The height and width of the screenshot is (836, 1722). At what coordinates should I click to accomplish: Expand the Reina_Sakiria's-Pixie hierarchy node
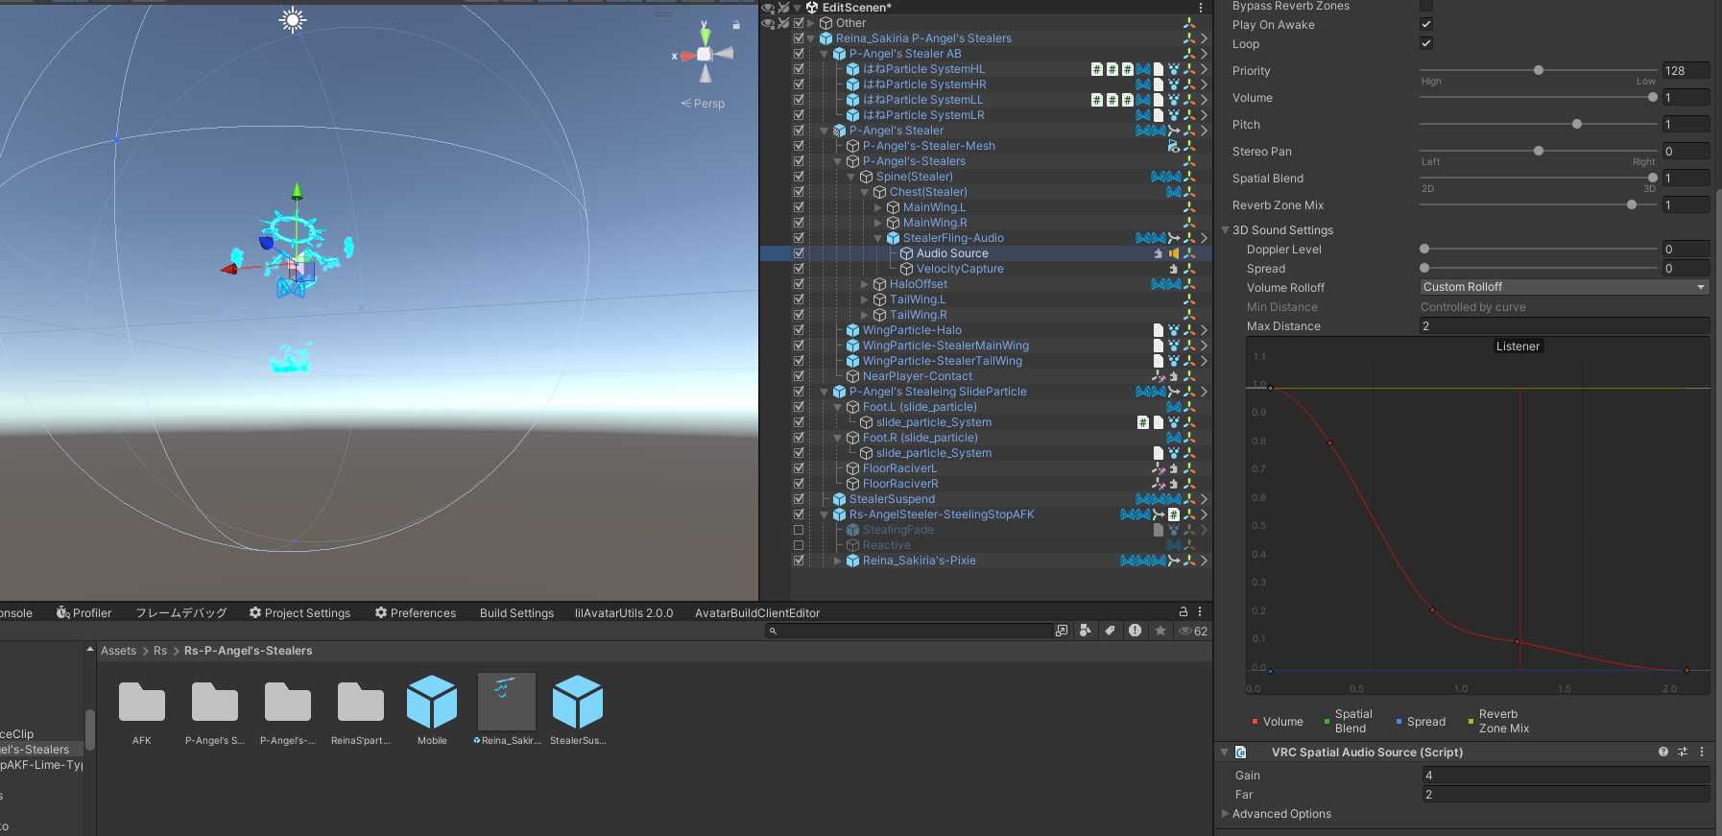838,561
